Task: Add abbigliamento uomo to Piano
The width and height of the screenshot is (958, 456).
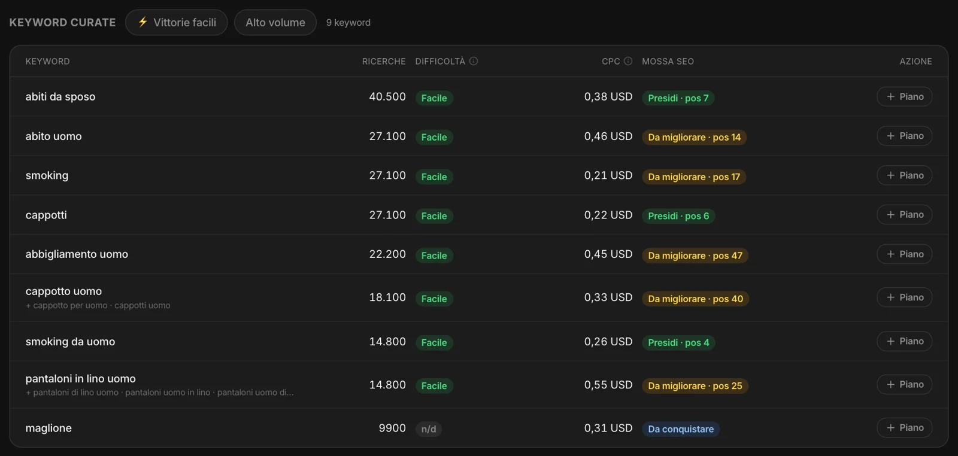Action: [x=905, y=254]
